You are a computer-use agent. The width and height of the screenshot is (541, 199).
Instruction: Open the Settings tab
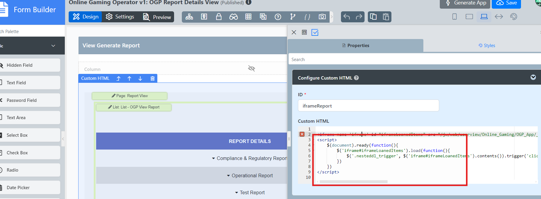point(120,17)
